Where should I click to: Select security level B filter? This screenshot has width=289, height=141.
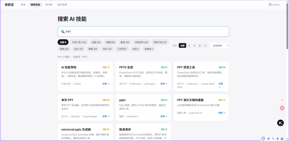[200, 46]
